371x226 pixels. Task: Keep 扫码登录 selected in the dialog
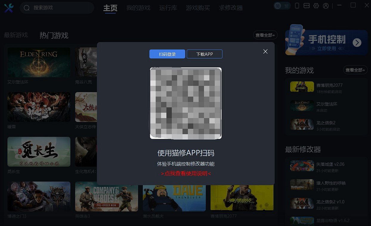coord(167,54)
